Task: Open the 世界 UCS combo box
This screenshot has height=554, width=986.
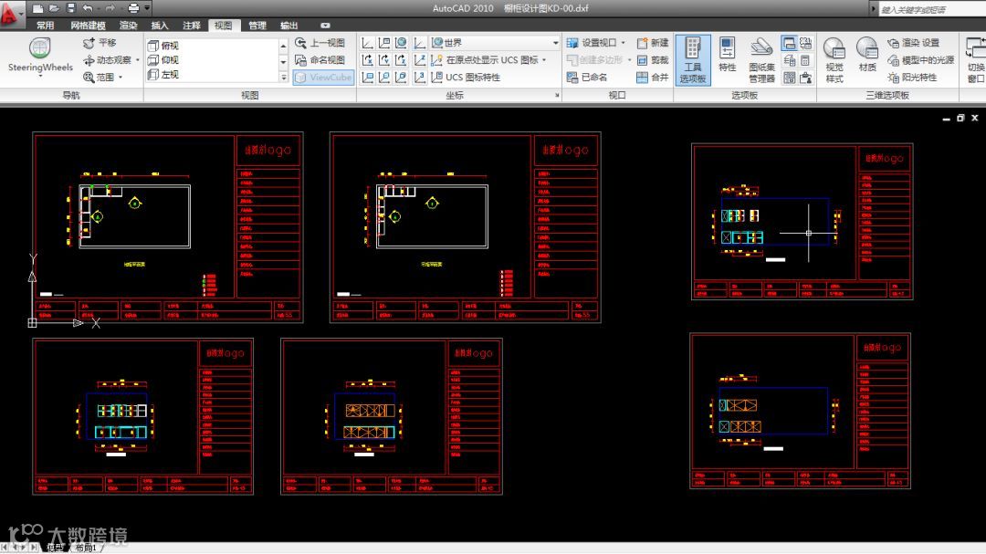Action: coord(495,43)
